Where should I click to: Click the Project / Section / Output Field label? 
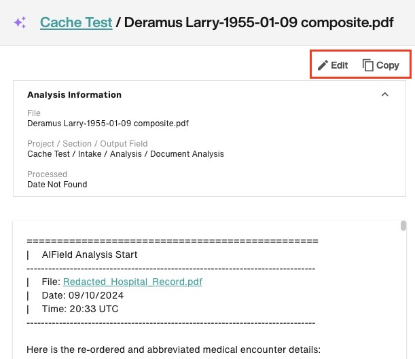(88, 144)
